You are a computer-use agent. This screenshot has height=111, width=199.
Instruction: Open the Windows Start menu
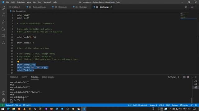[x=2, y=109]
